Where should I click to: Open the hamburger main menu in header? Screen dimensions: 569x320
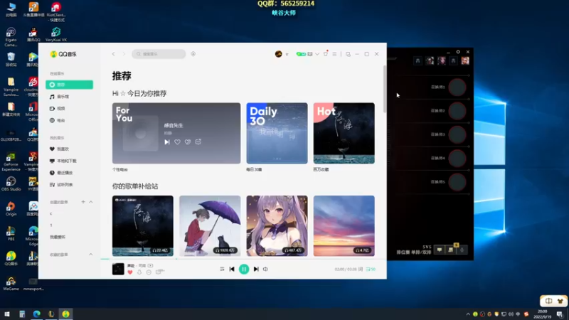pyautogui.click(x=334, y=54)
